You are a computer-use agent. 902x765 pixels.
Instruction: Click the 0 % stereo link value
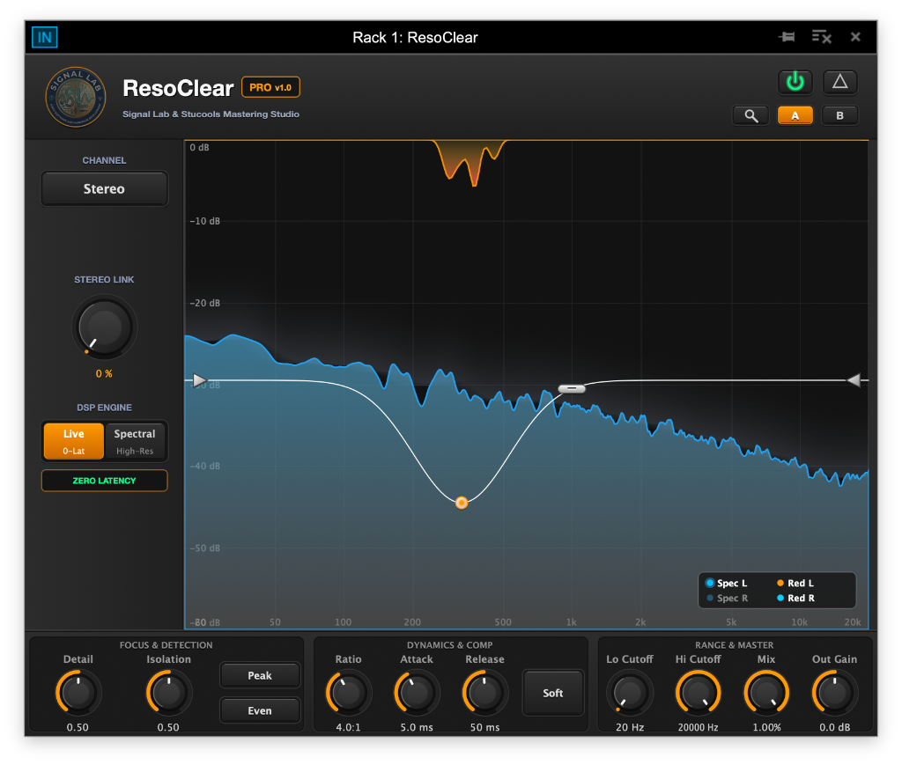coord(104,373)
